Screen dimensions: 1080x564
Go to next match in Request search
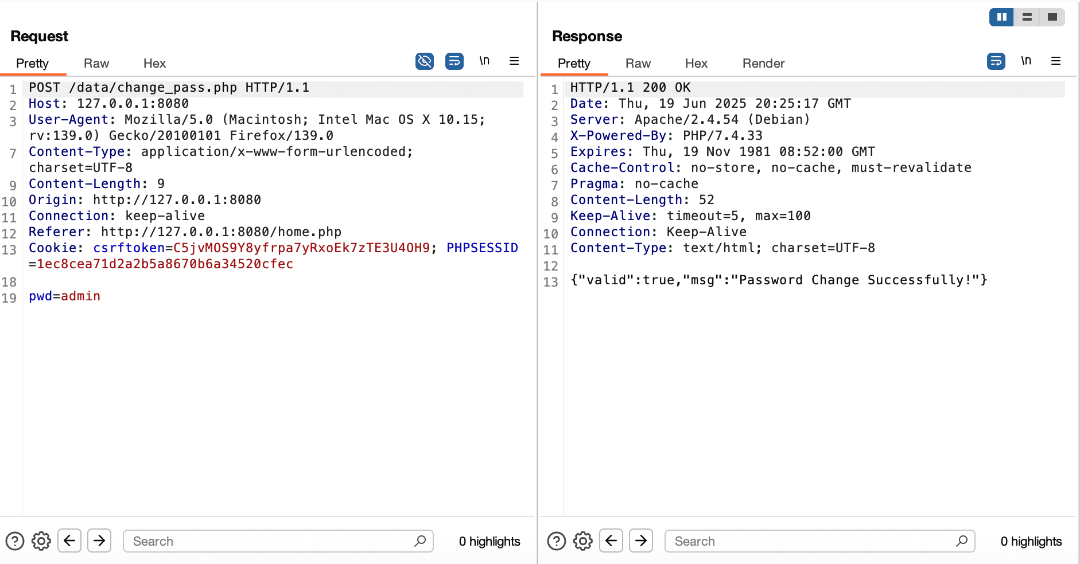[99, 540]
